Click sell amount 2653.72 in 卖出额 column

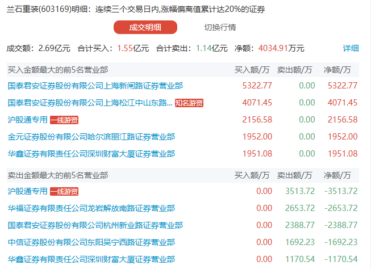coord(300,208)
